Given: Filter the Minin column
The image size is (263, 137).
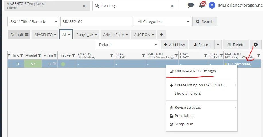Looking at the screenshot, I should [55, 56].
